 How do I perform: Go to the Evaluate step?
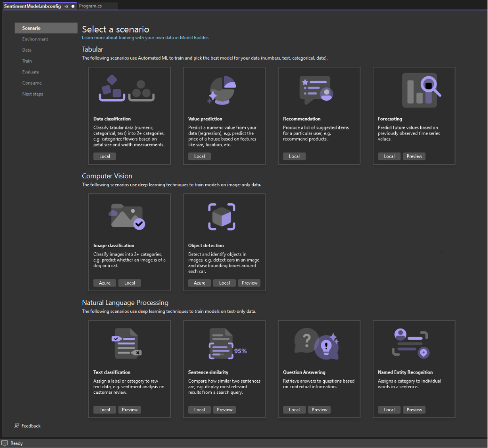[30, 72]
